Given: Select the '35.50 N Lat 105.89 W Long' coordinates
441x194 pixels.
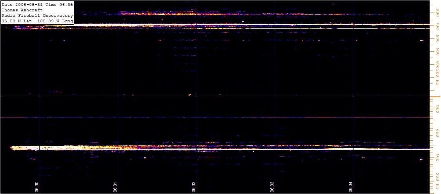Looking at the screenshot, I should pos(37,21).
